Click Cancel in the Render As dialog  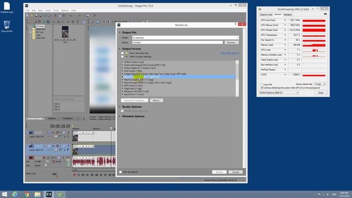(x=235, y=172)
